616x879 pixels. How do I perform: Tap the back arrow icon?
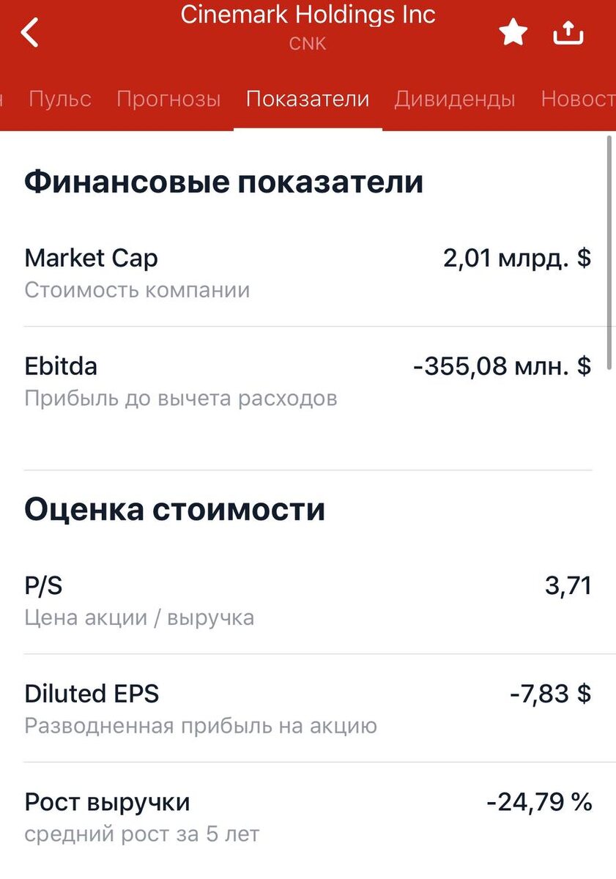click(29, 33)
